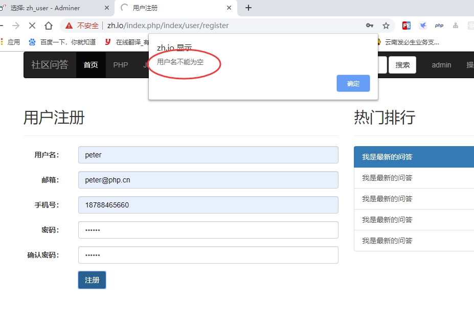Confirm the alert by clicking 确定
This screenshot has height=327, width=474.
pos(353,83)
